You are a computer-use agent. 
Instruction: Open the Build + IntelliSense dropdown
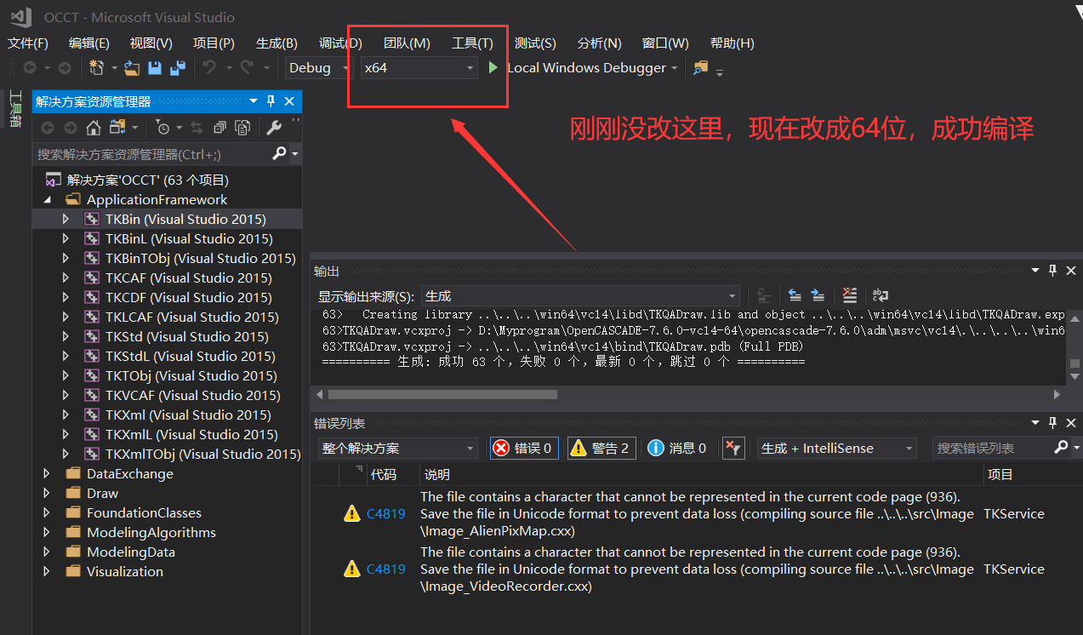(x=837, y=448)
